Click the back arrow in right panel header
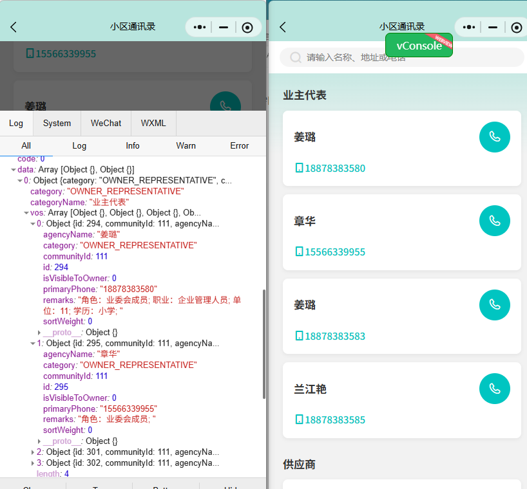This screenshot has width=527, height=489. (283, 27)
